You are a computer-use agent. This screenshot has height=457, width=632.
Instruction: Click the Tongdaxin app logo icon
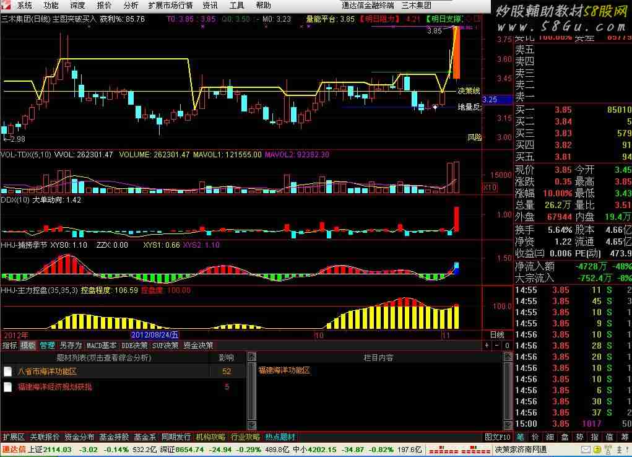coord(7,5)
